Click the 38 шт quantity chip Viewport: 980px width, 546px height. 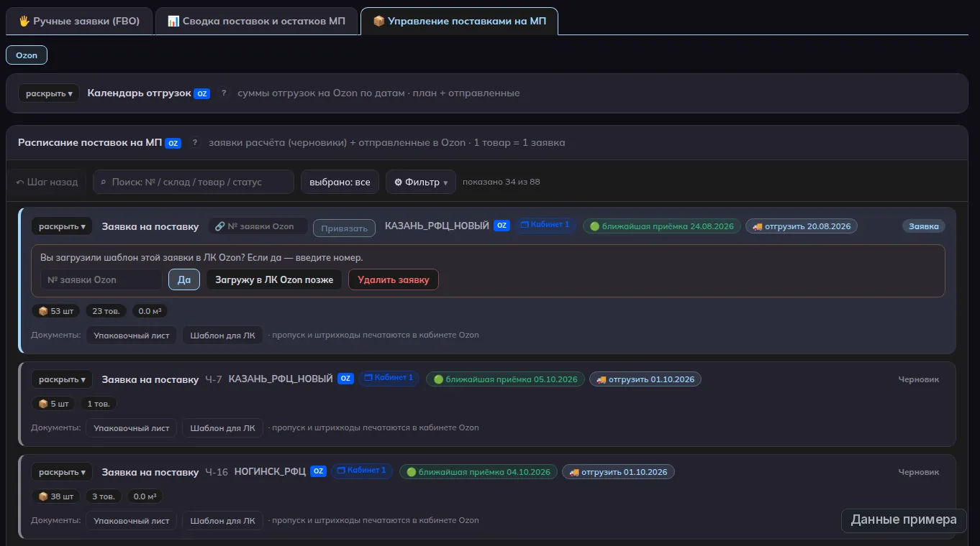(56, 496)
